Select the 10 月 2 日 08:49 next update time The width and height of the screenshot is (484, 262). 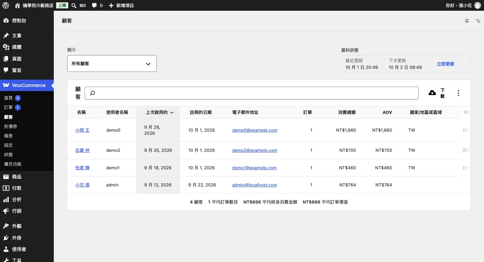[x=405, y=68]
